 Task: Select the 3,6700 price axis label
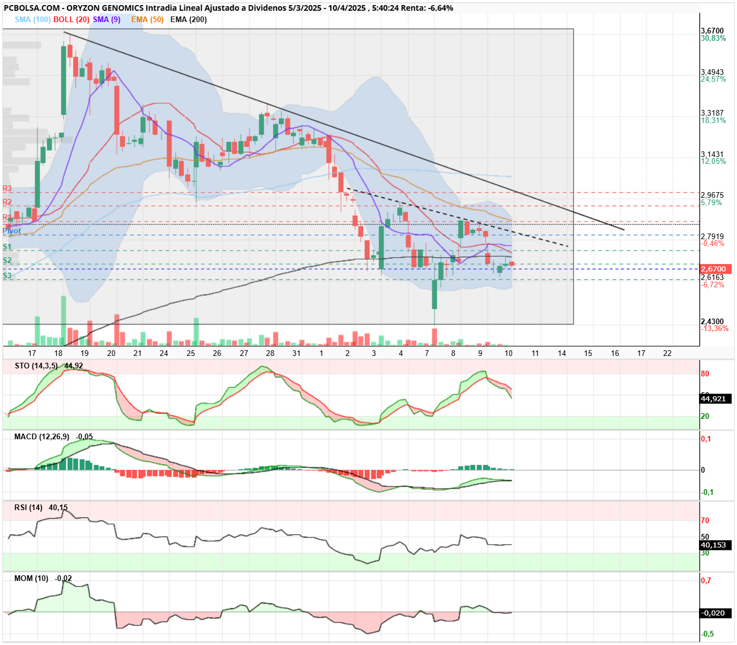pos(712,31)
